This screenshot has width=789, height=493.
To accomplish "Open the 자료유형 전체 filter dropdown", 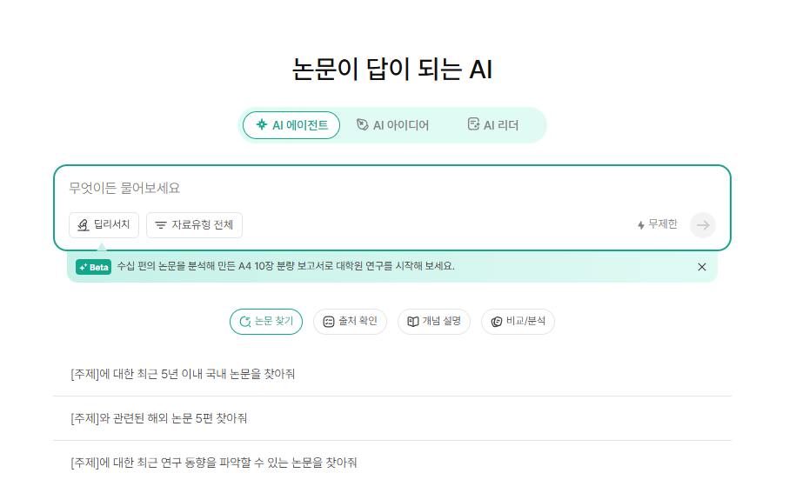I will 194,225.
